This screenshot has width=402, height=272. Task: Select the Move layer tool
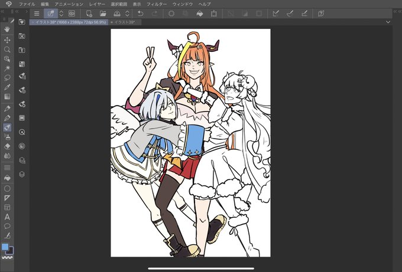click(7, 40)
